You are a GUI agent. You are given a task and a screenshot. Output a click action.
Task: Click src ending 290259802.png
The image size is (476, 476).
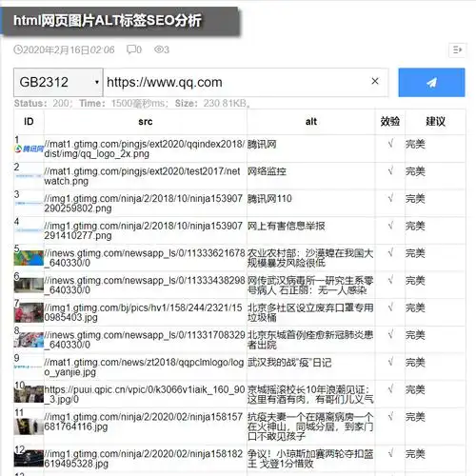point(144,204)
